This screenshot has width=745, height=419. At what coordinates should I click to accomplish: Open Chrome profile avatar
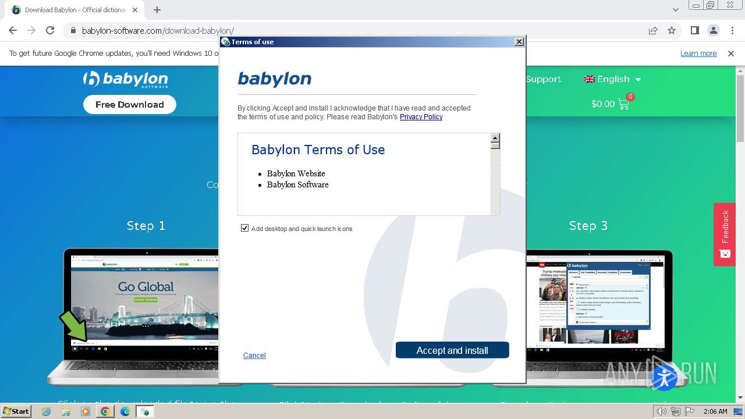tap(713, 30)
